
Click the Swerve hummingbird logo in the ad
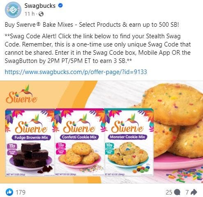click(x=21, y=95)
